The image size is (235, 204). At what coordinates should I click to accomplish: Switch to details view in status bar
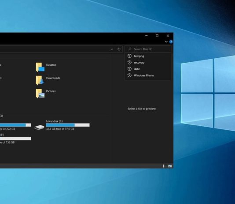(165, 166)
